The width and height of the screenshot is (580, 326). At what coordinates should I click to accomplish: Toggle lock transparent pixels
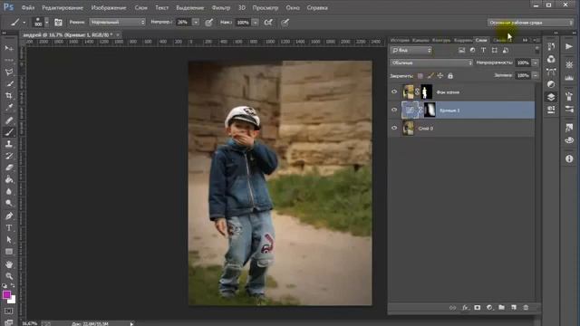click(420, 76)
